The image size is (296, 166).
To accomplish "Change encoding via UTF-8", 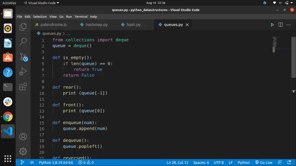I will coord(219,163).
